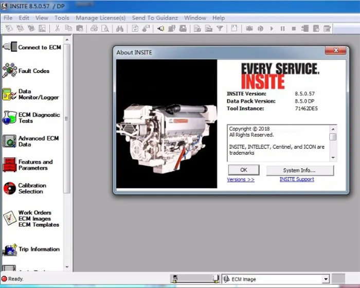The width and height of the screenshot is (360, 288).
Task: Open the INSITE Support link
Action: click(x=297, y=179)
